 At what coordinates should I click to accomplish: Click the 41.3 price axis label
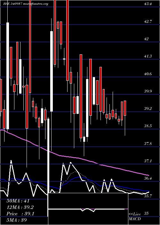(148, 56)
